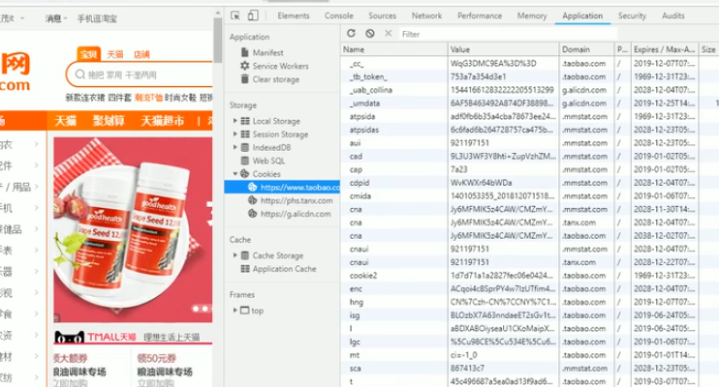Image resolution: width=719 pixels, height=387 pixels.
Task: Activate the inspect element picker icon
Action: coord(235,15)
